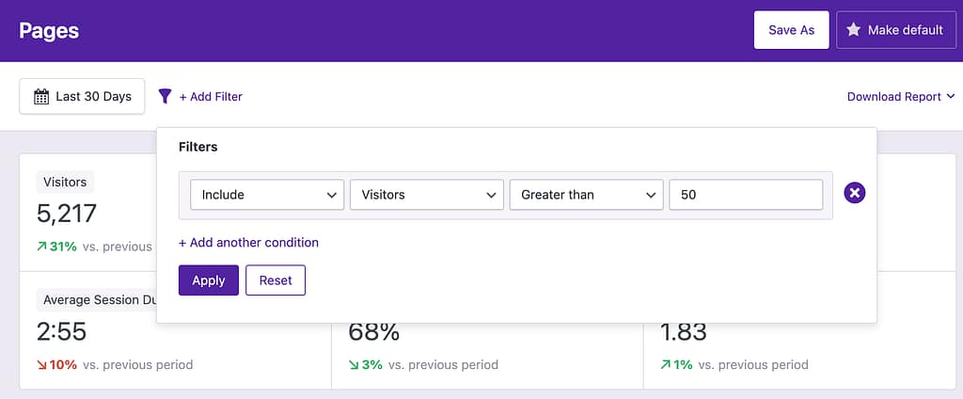Screen dimensions: 963x399
Task: Open the Last 30 Days date picker
Action: (82, 96)
